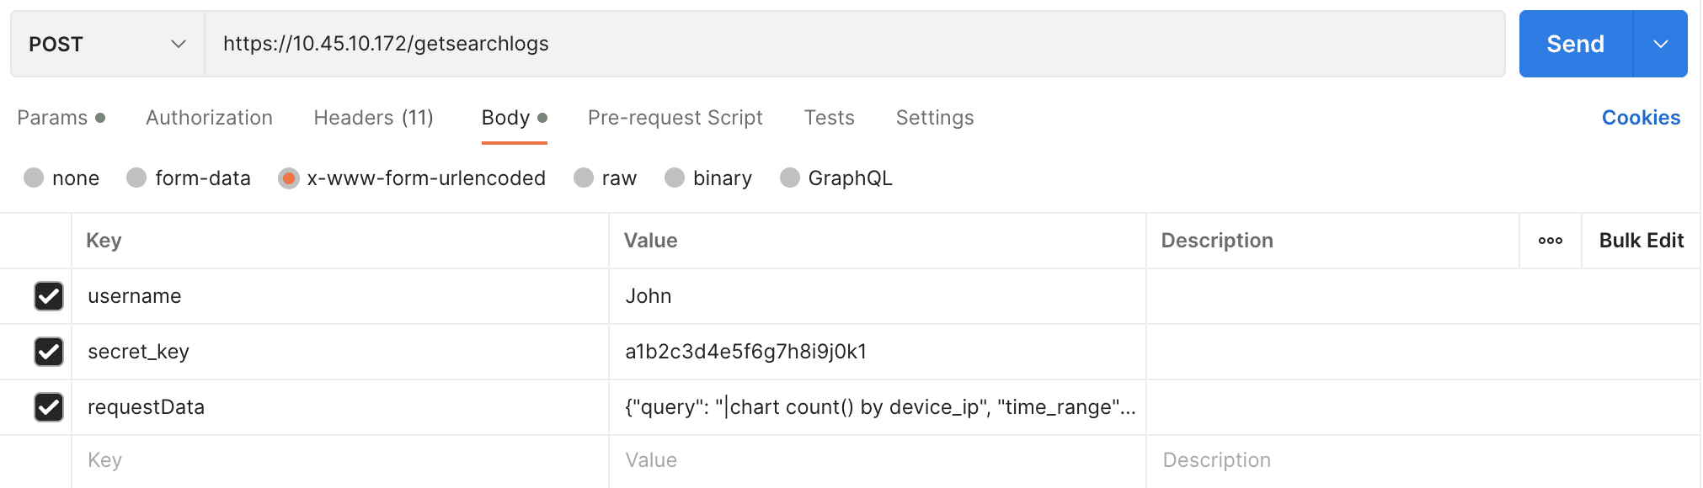Switch to the Params tab
Viewport: 1703px width, 488px height.
tap(52, 118)
